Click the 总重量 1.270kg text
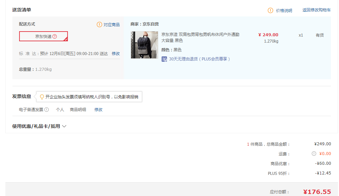The height and width of the screenshot is (196, 339). click(x=35, y=69)
